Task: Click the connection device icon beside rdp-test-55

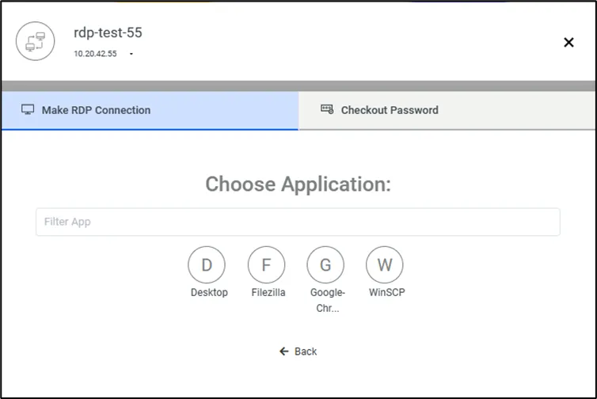Action: click(x=35, y=41)
